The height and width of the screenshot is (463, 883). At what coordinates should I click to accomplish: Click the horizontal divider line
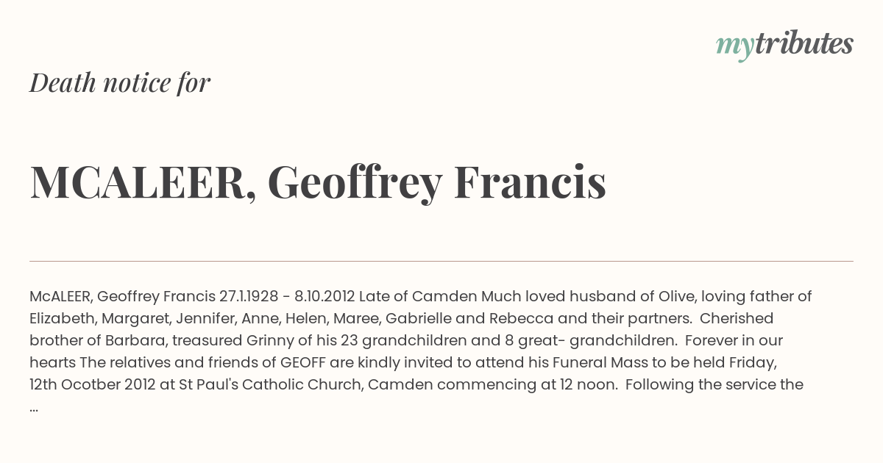[x=441, y=261]
